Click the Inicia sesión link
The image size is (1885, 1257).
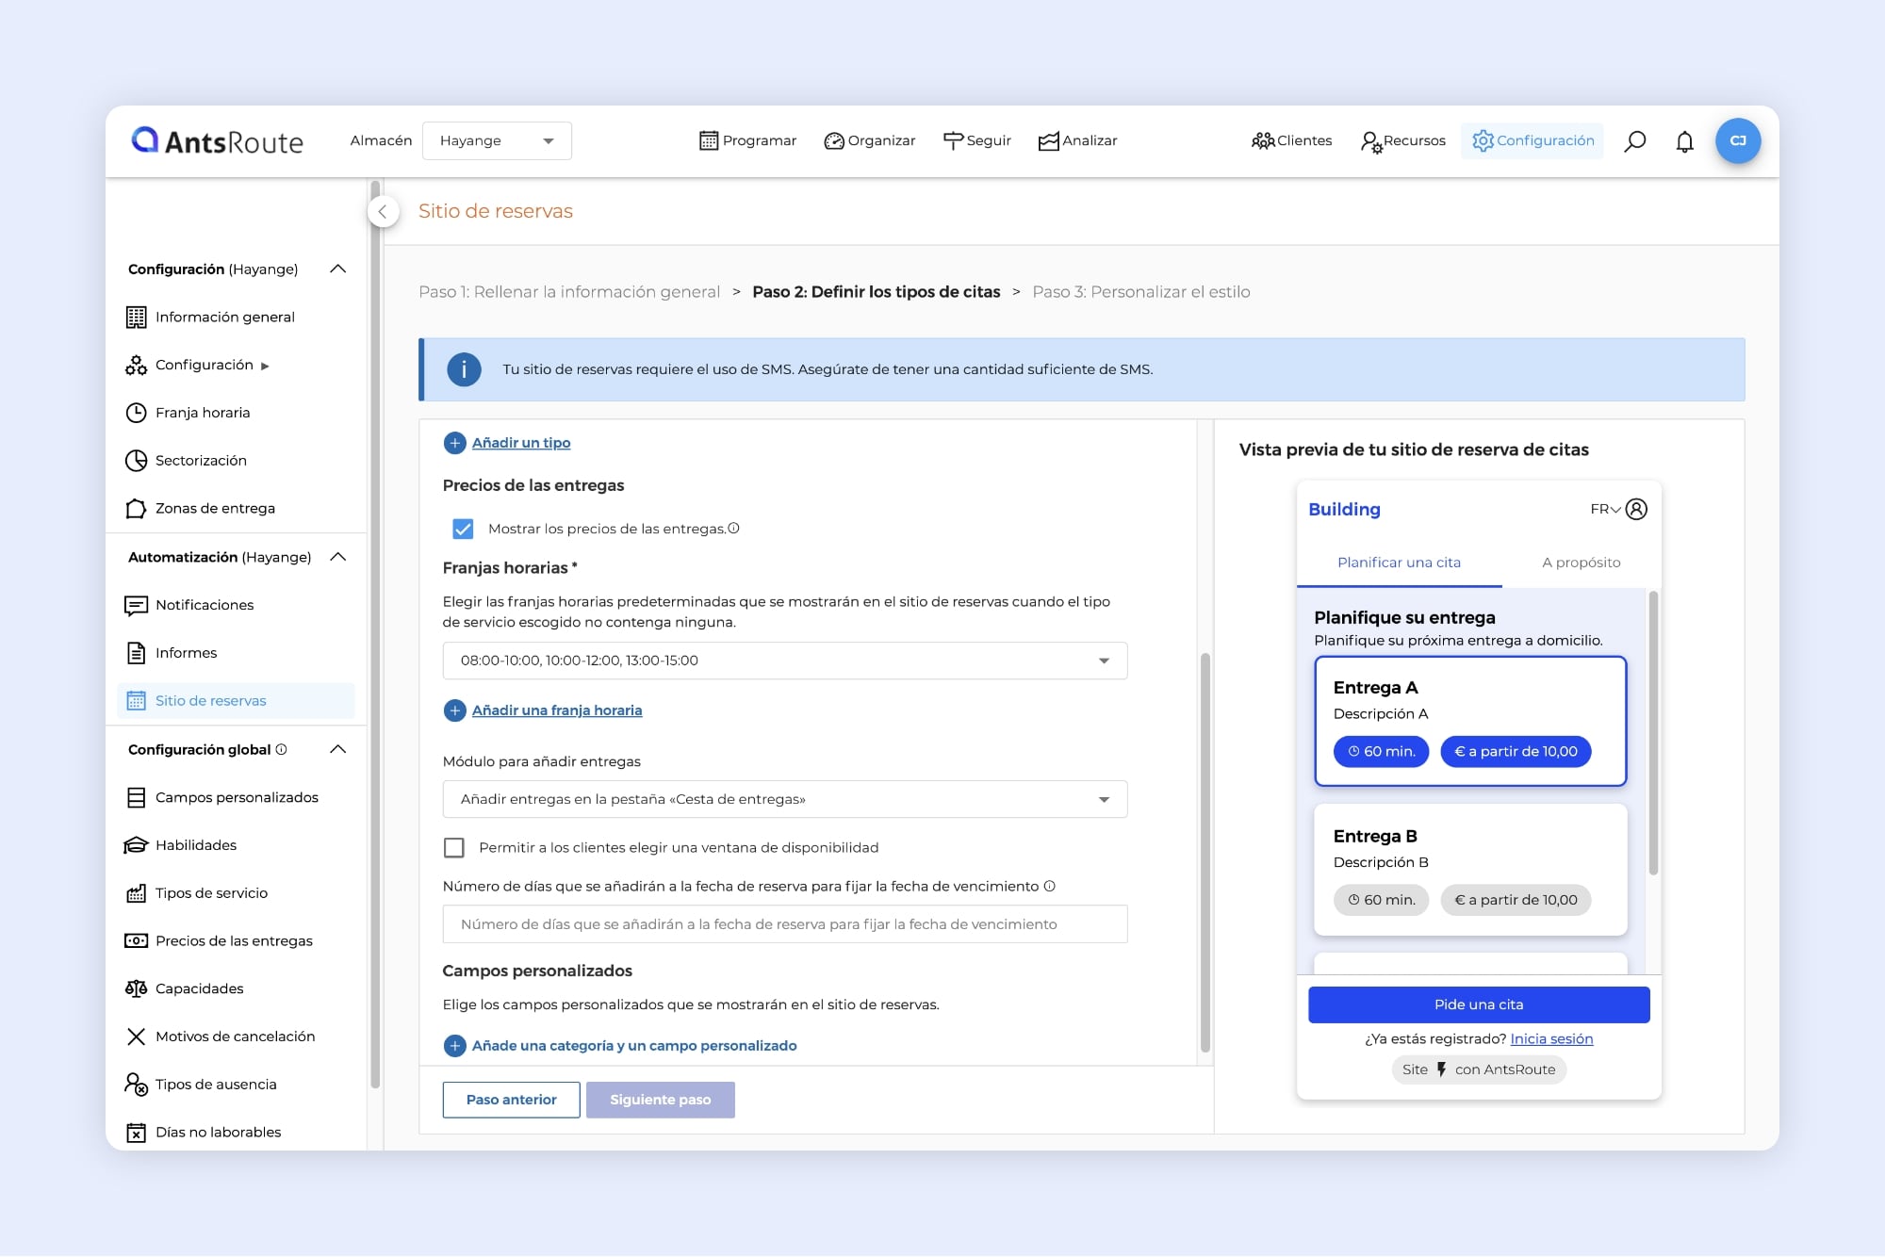point(1551,1039)
